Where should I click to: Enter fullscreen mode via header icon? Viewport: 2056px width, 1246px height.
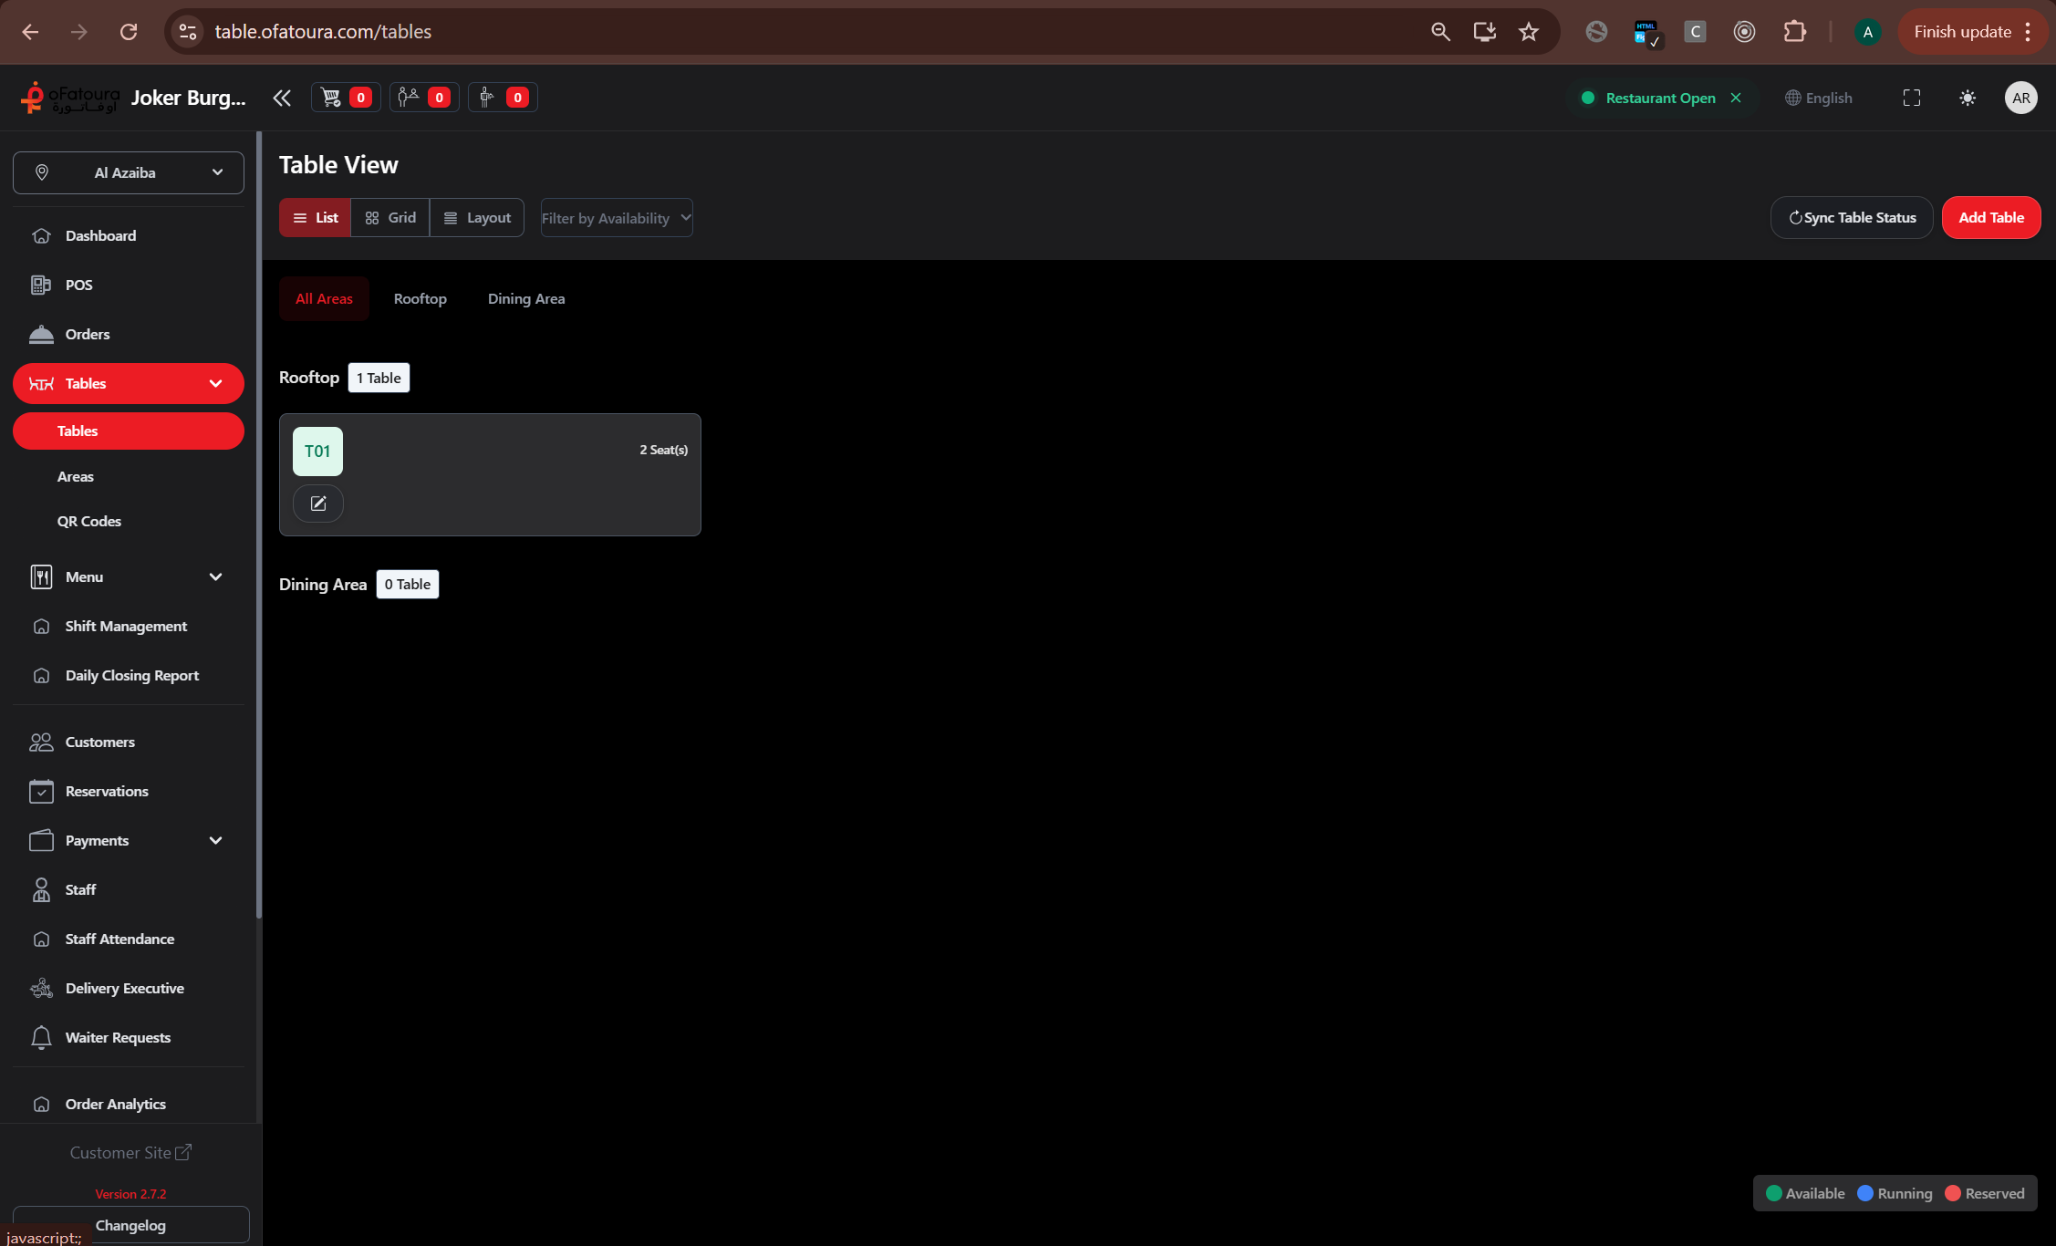(1911, 98)
